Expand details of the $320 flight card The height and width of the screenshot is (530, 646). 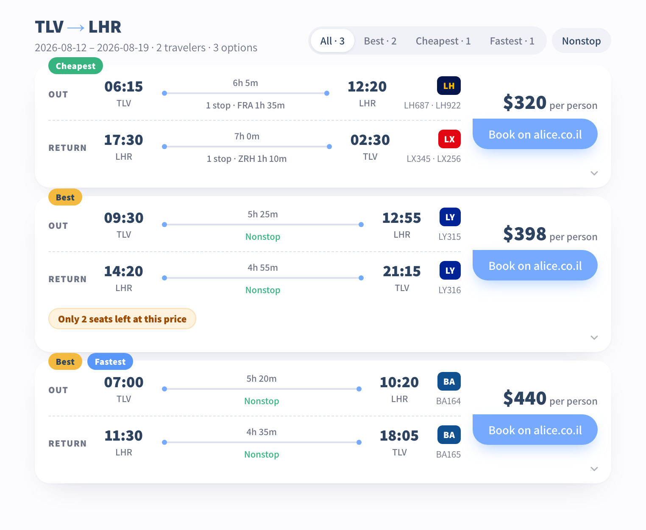594,173
